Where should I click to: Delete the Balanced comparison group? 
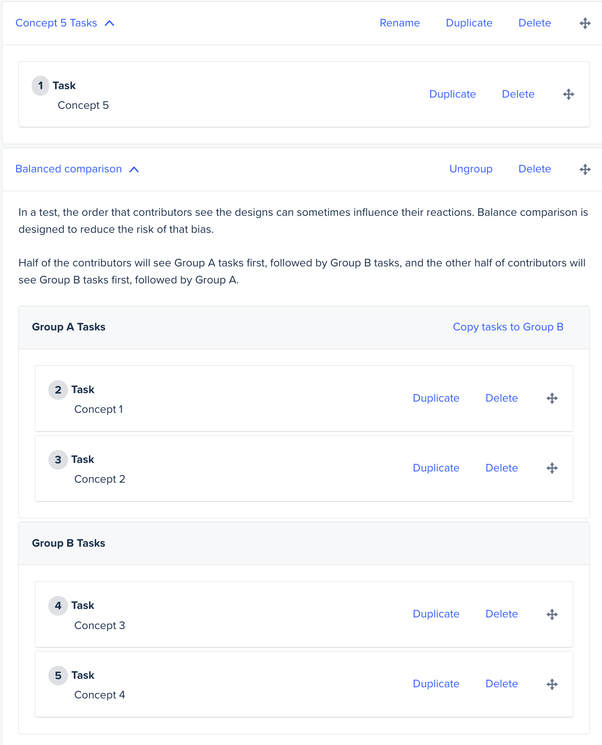click(534, 169)
